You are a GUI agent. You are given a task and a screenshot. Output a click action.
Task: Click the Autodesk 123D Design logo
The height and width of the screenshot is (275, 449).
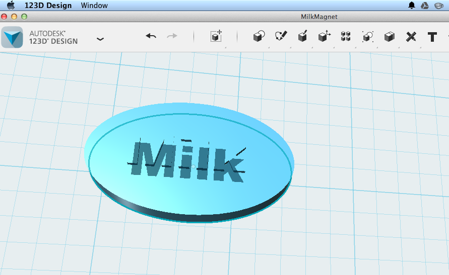click(12, 37)
